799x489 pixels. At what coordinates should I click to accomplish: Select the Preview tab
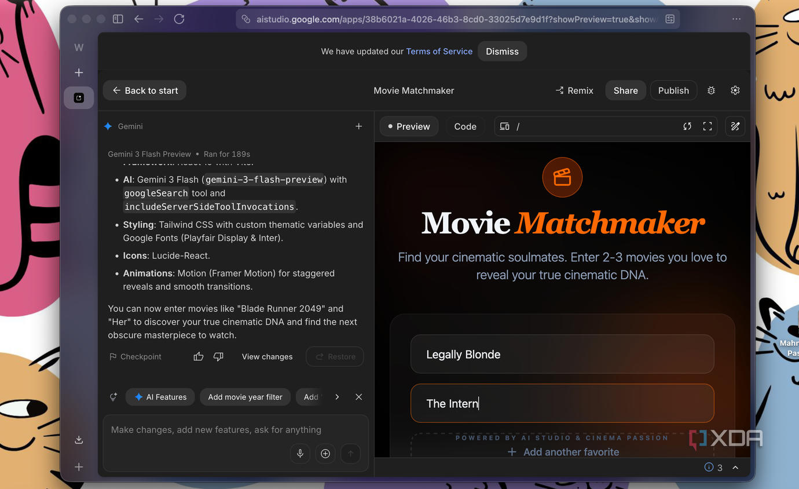[x=409, y=126]
